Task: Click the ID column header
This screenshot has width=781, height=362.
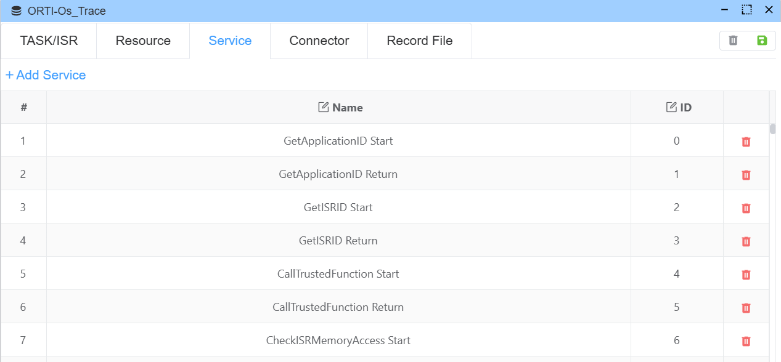Action: pos(679,108)
